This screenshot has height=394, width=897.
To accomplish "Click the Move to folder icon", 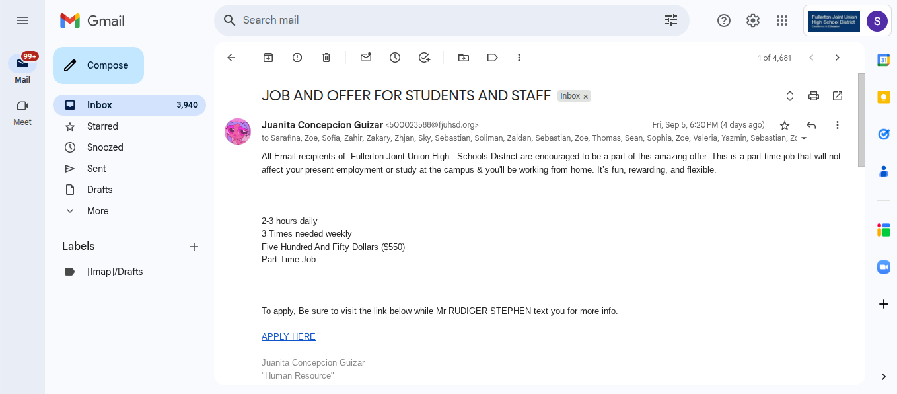I will pyautogui.click(x=464, y=58).
